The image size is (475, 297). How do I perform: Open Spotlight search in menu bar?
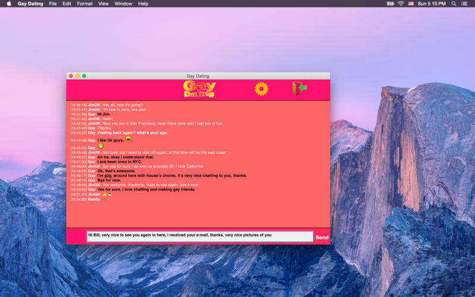[454, 4]
